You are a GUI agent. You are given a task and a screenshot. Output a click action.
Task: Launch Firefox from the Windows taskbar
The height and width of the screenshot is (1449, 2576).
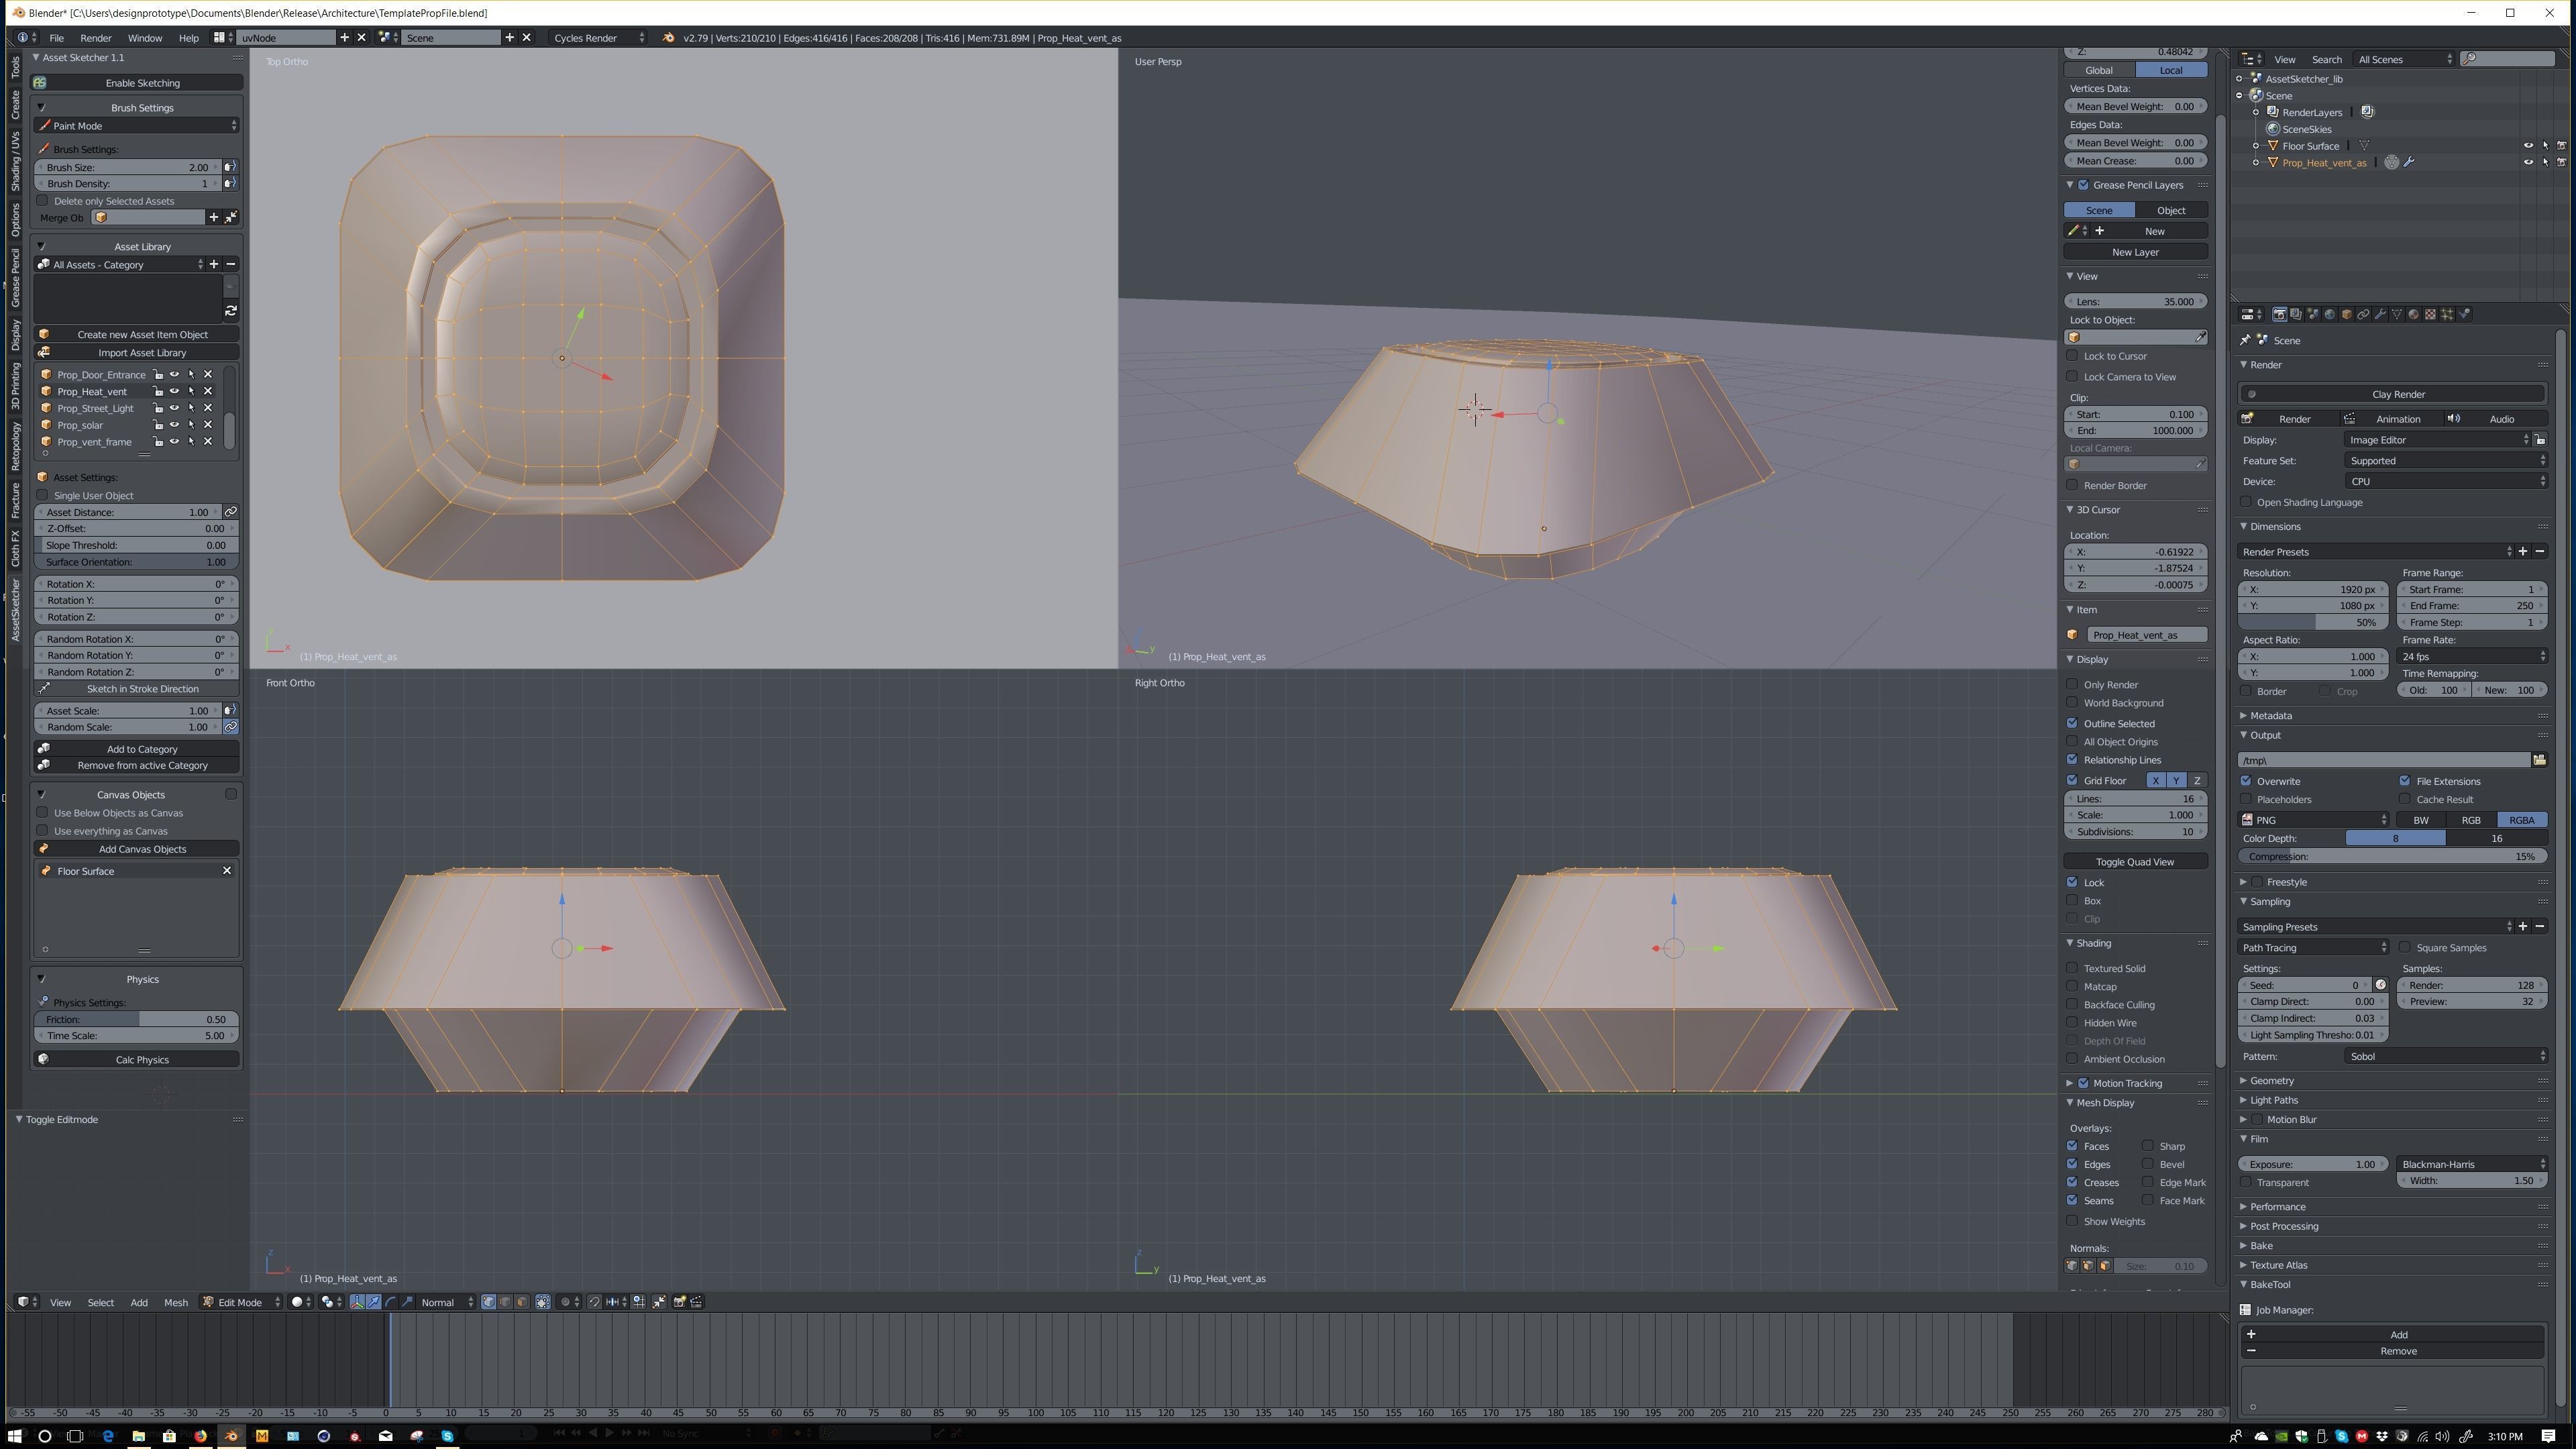coord(200,1436)
